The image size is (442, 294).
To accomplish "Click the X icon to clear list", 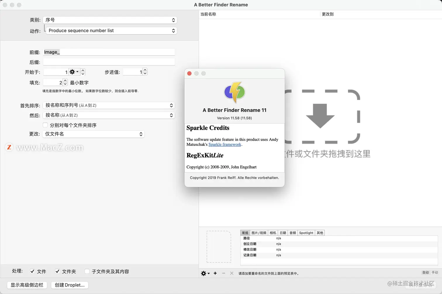I will [x=232, y=273].
